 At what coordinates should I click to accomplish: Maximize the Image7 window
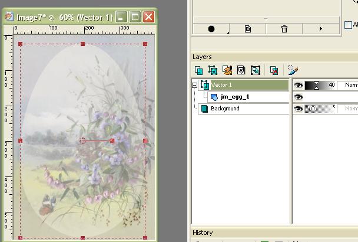click(135, 17)
